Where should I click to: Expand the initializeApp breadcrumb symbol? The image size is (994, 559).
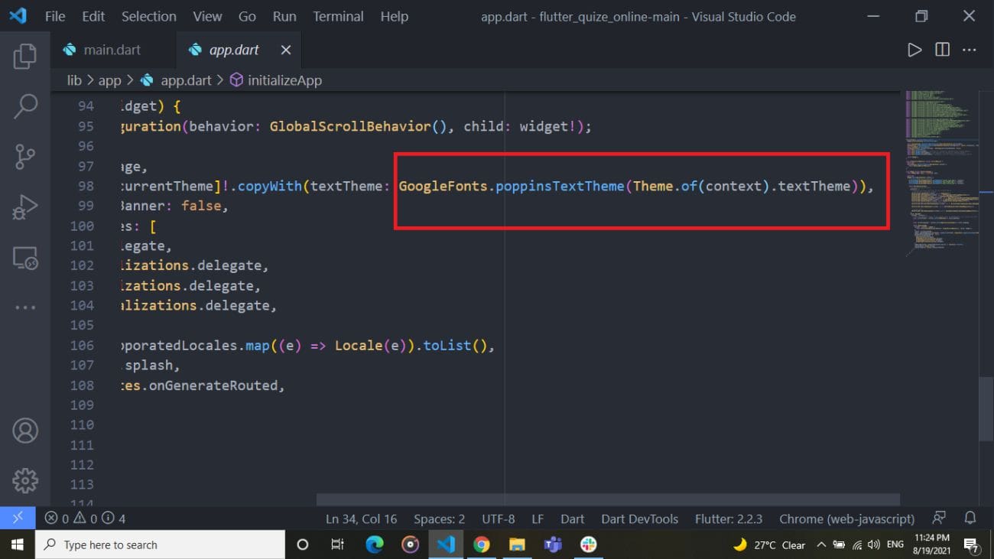[284, 80]
